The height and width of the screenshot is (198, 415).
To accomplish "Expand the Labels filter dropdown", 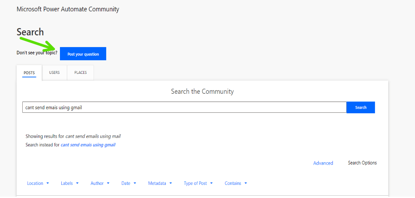I will pos(69,183).
